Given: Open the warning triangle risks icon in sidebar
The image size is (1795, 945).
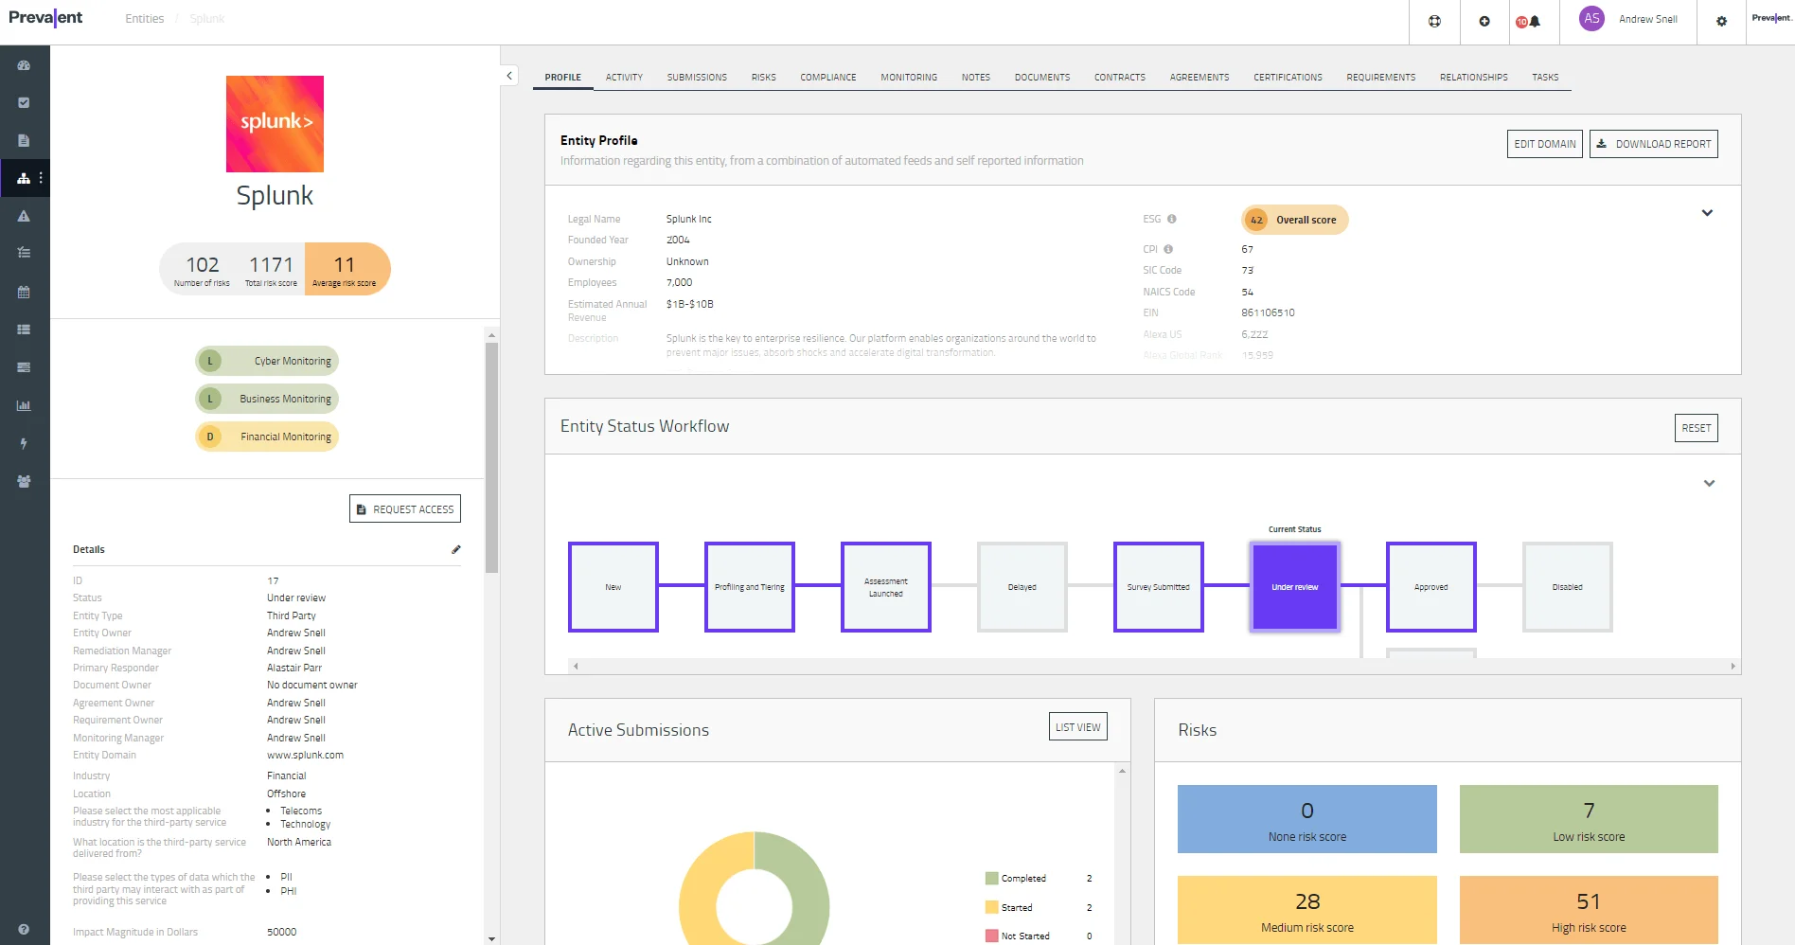Looking at the screenshot, I should coord(24,216).
